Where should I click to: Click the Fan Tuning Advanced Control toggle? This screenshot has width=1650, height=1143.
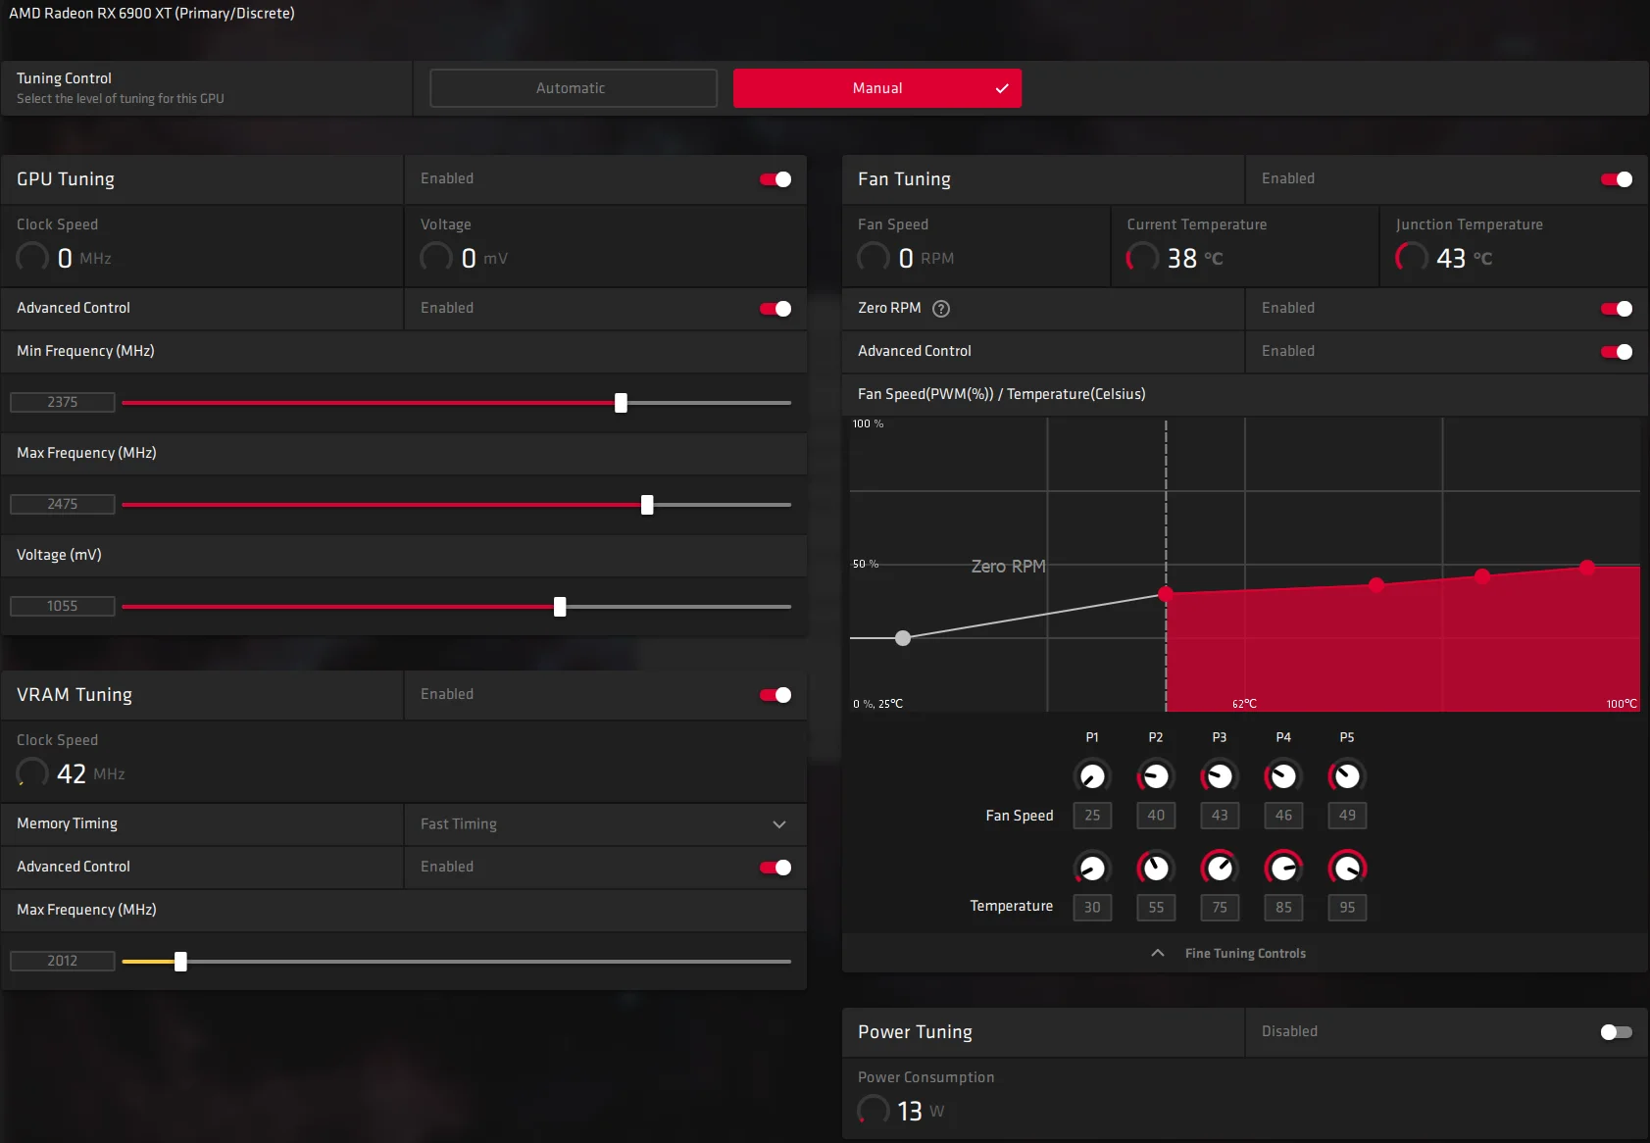click(1617, 352)
